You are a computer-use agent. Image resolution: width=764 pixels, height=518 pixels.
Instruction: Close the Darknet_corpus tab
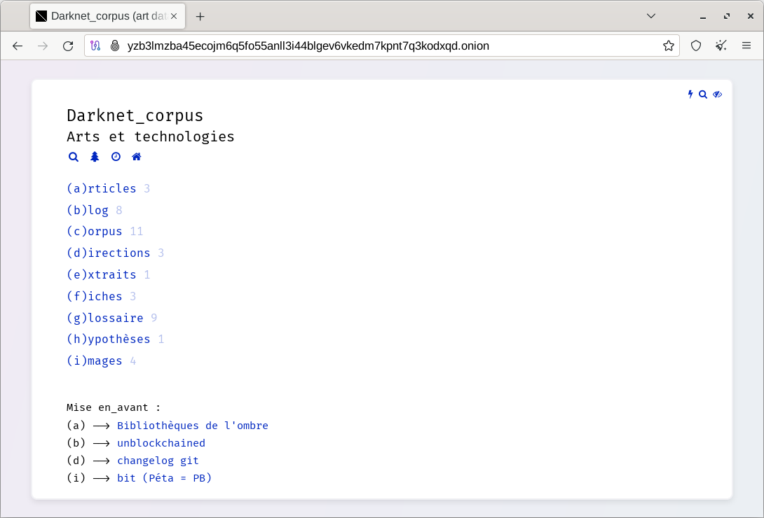coord(174,16)
